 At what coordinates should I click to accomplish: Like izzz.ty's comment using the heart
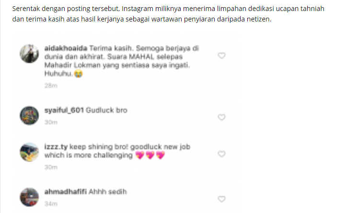[x=221, y=154]
